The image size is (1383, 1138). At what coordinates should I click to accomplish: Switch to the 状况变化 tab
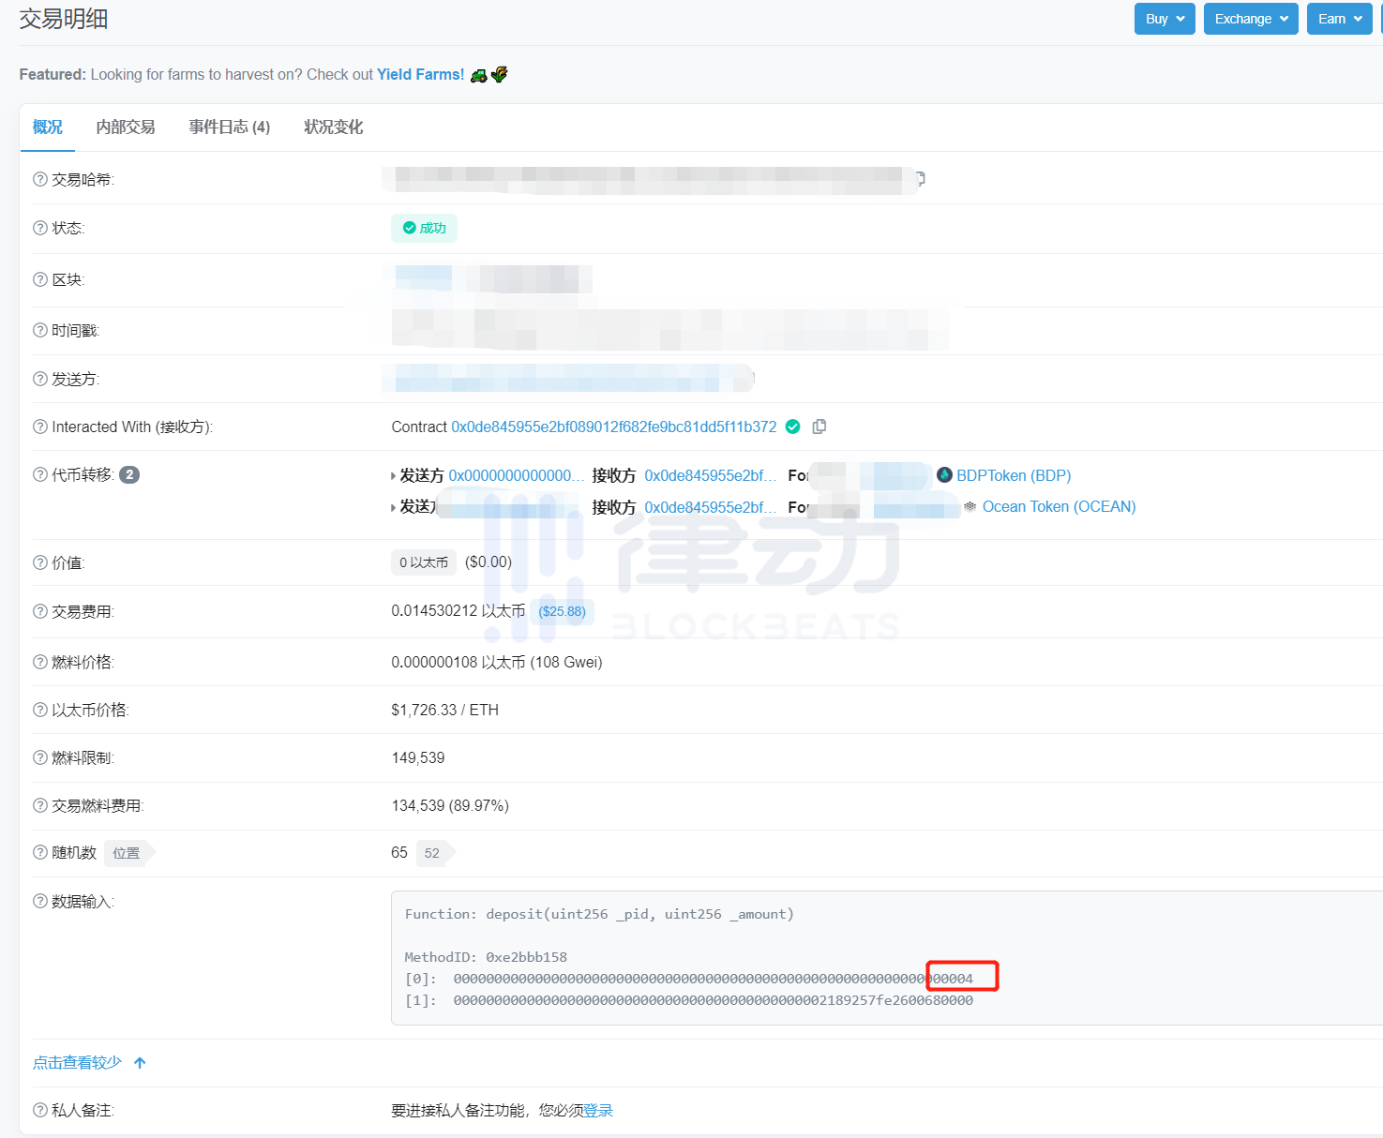click(x=333, y=127)
